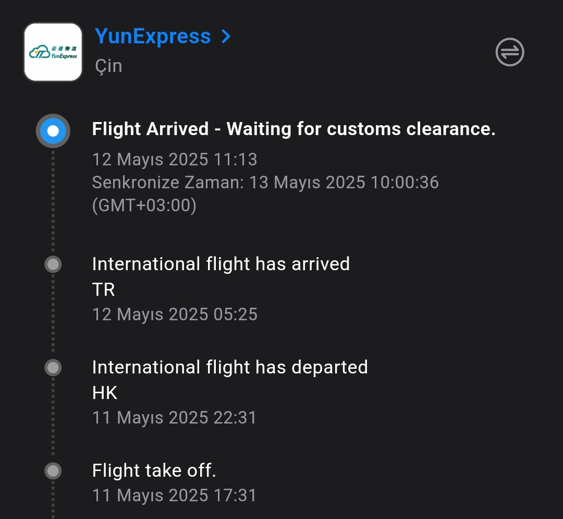Select the 'International flight has departed' event text
The height and width of the screenshot is (519, 563).
[x=230, y=367]
